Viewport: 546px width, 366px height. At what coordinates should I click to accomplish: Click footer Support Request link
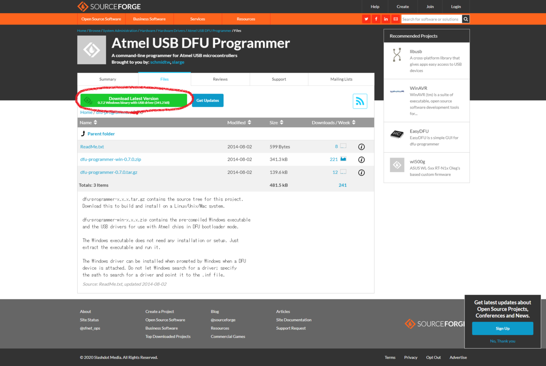point(291,328)
